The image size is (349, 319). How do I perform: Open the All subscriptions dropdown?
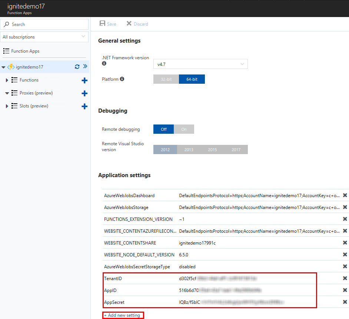pos(44,37)
